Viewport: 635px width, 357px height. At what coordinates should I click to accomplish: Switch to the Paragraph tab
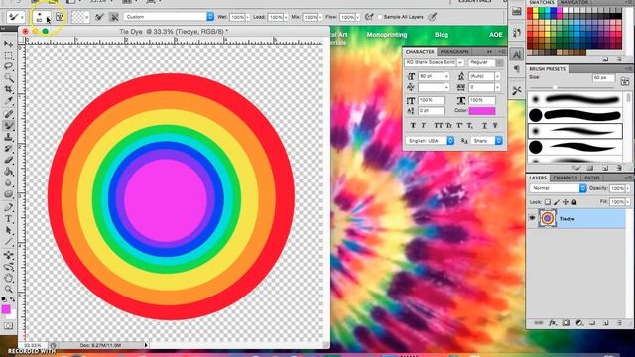point(454,52)
